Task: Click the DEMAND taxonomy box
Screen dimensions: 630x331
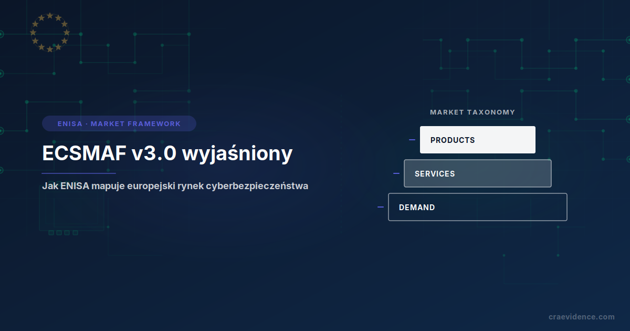Action: point(478,207)
